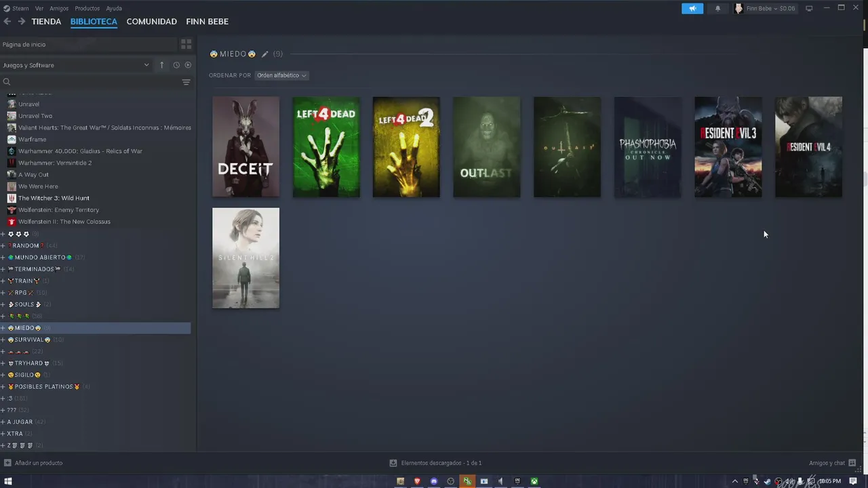Expand the TRYHARD collection
This screenshot has width=868, height=488.
point(3,363)
